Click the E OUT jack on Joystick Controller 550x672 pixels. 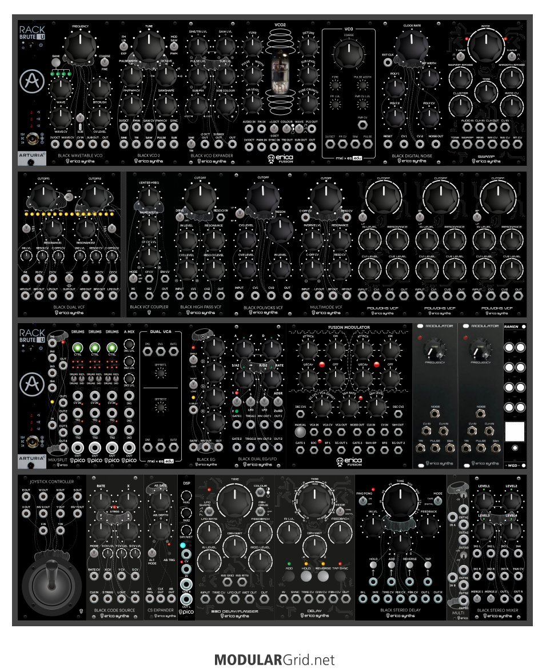pos(26,497)
